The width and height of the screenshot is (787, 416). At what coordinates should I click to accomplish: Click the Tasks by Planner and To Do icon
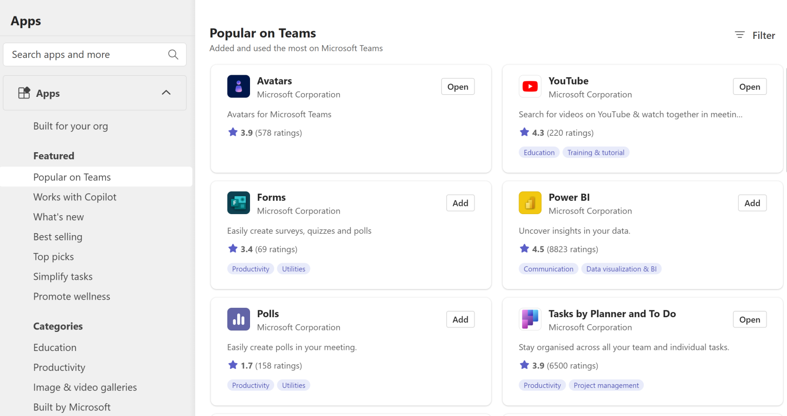530,319
